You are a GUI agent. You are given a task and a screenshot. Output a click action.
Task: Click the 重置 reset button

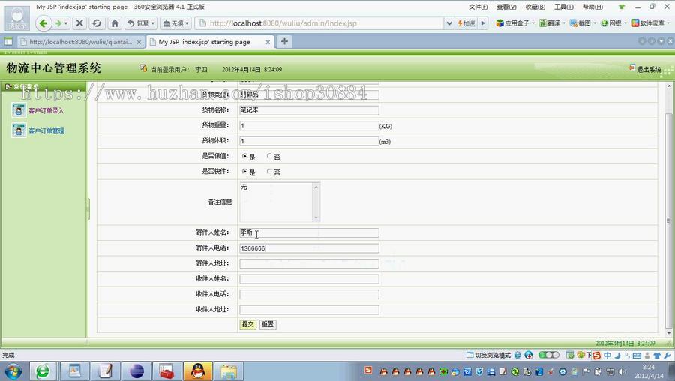pyautogui.click(x=267, y=324)
